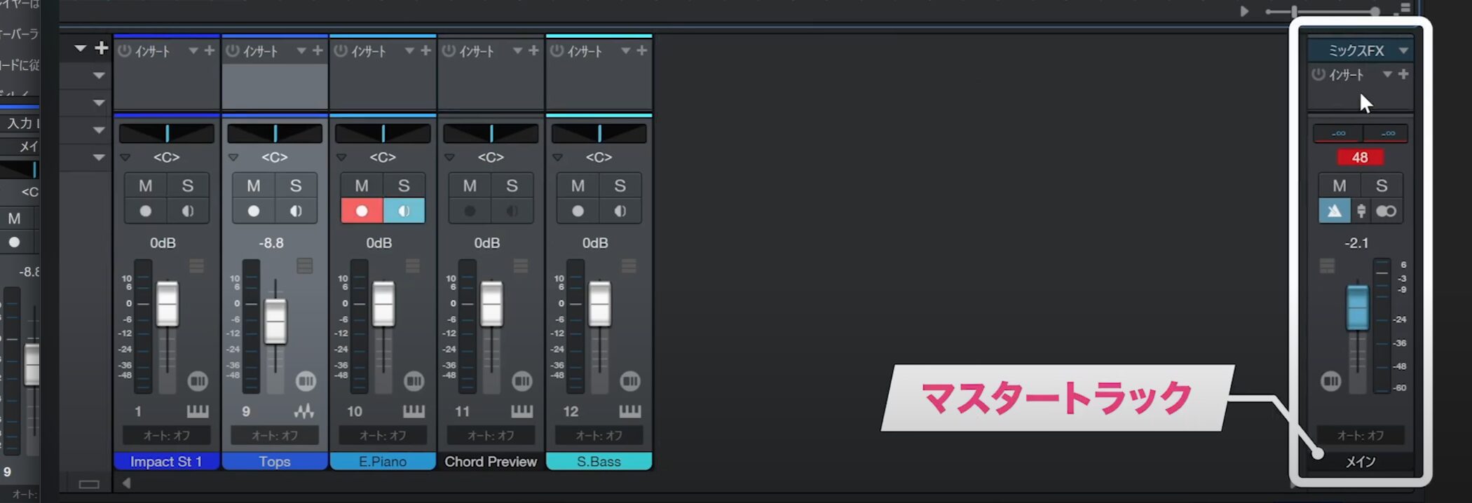The image size is (1472, 503).
Task: Mute the Tops channel
Action: pyautogui.click(x=253, y=186)
